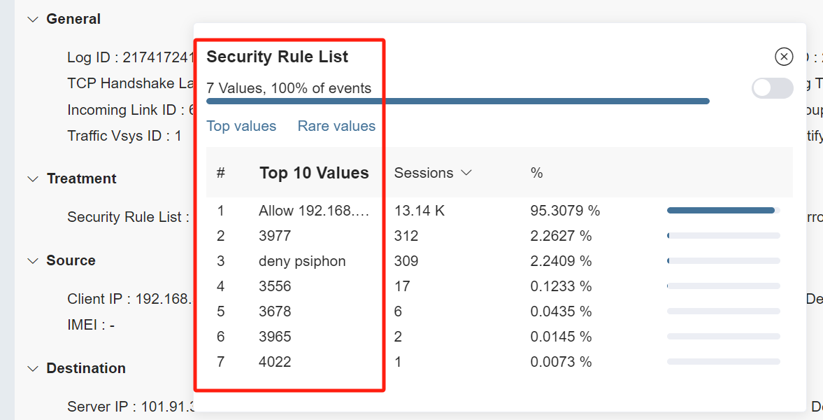The width and height of the screenshot is (823, 420).
Task: Toggle the switch in popup header
Action: point(772,87)
